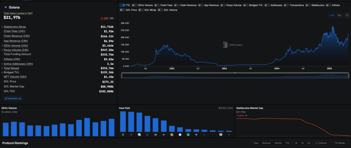Switch rankings to the Revenue tab
This screenshot has height=148, width=351.
click(x=266, y=143)
